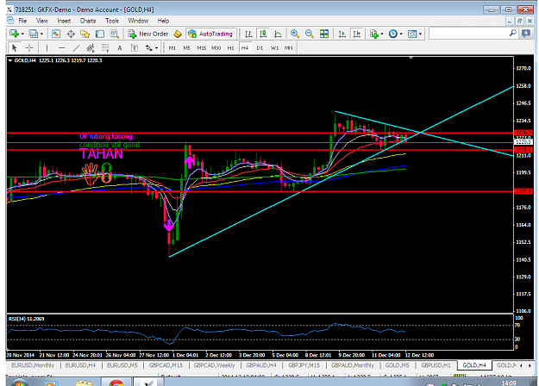Select the H4 timeframe button
The image size is (539, 386).
pyautogui.click(x=245, y=47)
